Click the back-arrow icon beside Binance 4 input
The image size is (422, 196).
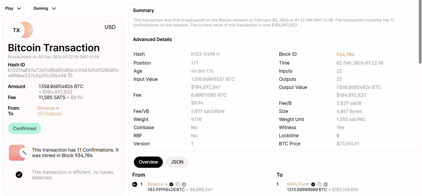tap(134, 184)
